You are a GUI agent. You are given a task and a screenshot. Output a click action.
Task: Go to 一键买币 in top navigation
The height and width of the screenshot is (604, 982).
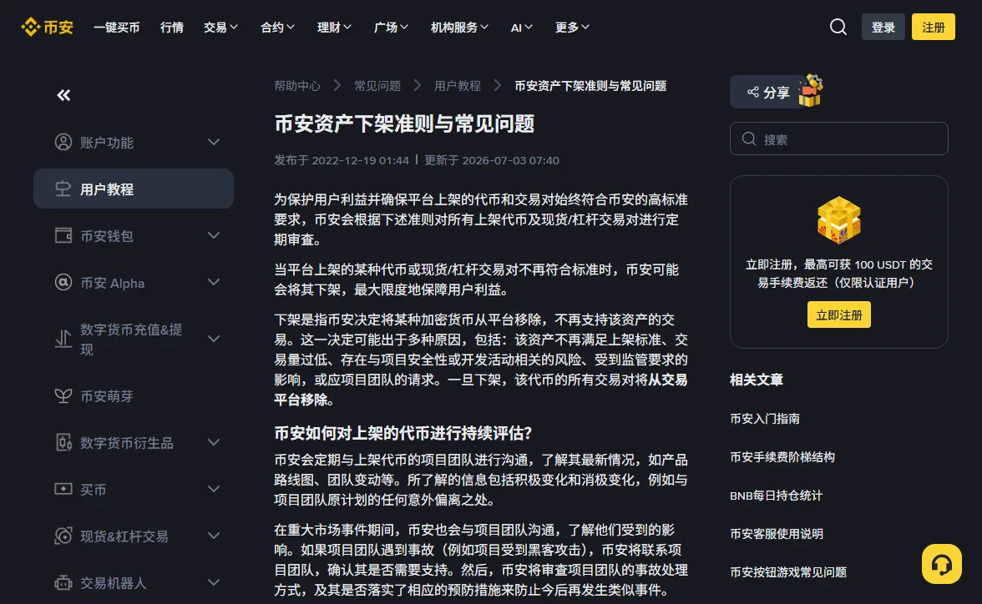pyautogui.click(x=117, y=28)
